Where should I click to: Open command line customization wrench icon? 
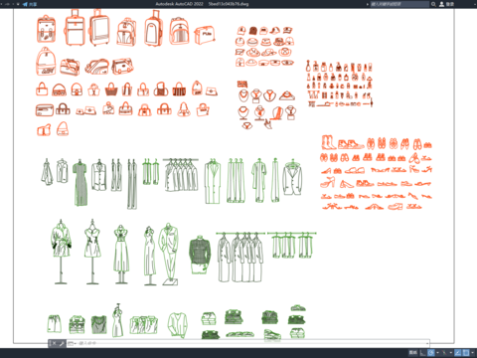[x=62, y=344]
